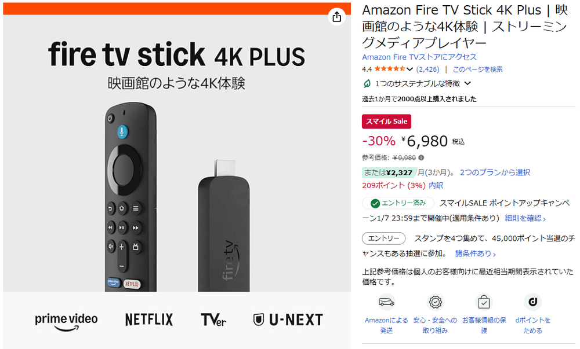
Task: Open the 2つのプランから選択 link
Action: pos(495,172)
